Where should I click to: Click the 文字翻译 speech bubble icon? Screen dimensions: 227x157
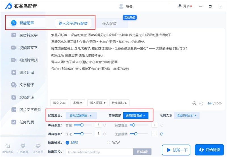(14, 85)
